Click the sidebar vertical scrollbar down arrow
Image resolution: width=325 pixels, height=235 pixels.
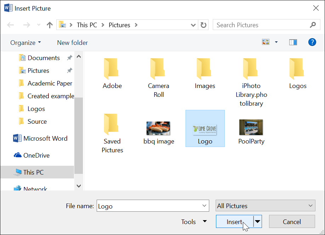point(79,186)
